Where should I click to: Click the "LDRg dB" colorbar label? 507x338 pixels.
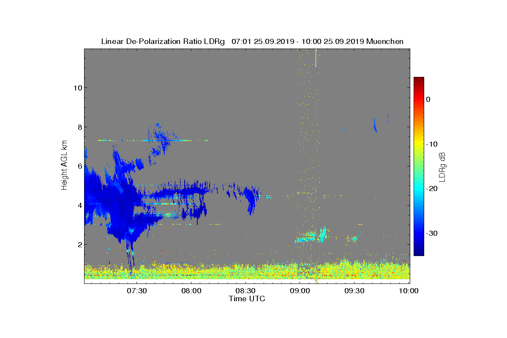point(442,167)
